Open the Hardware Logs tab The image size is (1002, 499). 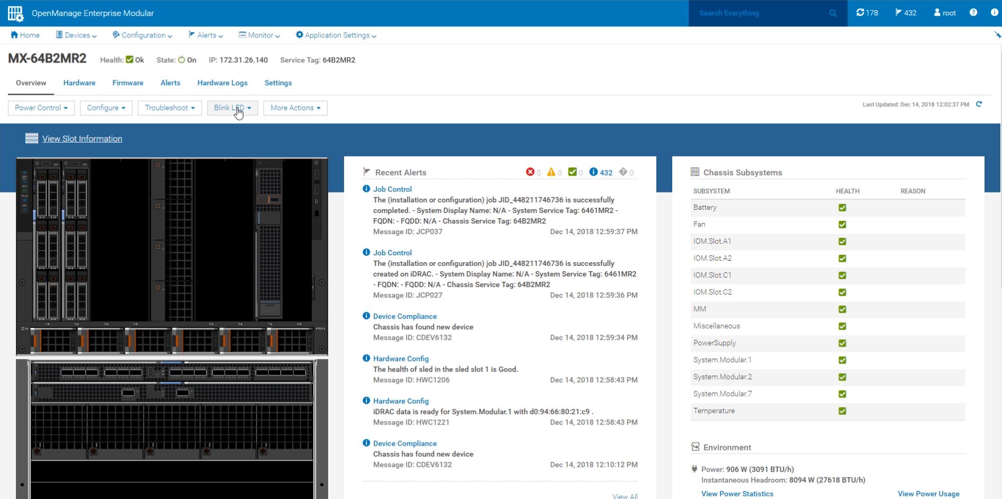[x=222, y=83]
